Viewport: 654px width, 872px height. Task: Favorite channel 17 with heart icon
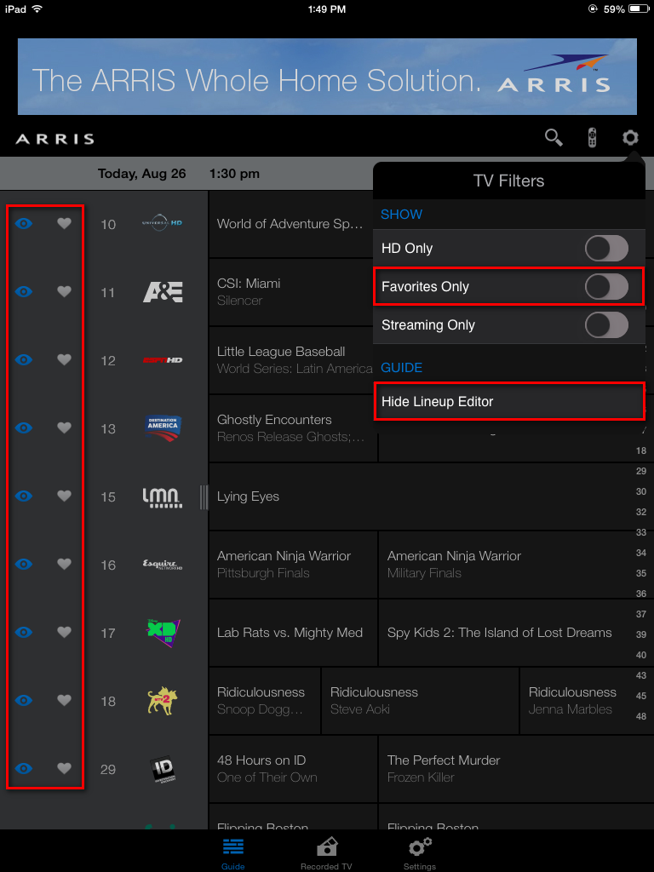(65, 632)
